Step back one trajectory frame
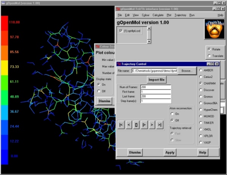The width and height of the screenshot is (227, 175). click(x=129, y=124)
